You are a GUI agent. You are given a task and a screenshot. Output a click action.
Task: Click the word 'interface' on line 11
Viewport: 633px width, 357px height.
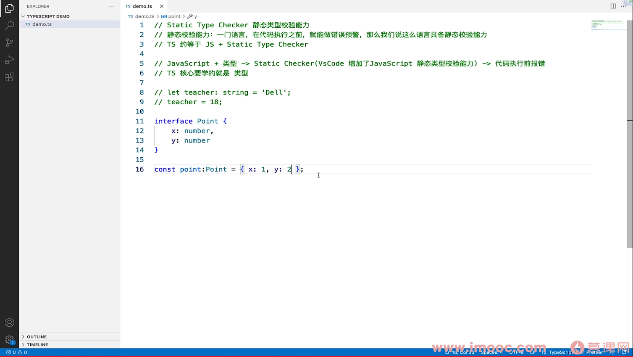pyautogui.click(x=173, y=121)
